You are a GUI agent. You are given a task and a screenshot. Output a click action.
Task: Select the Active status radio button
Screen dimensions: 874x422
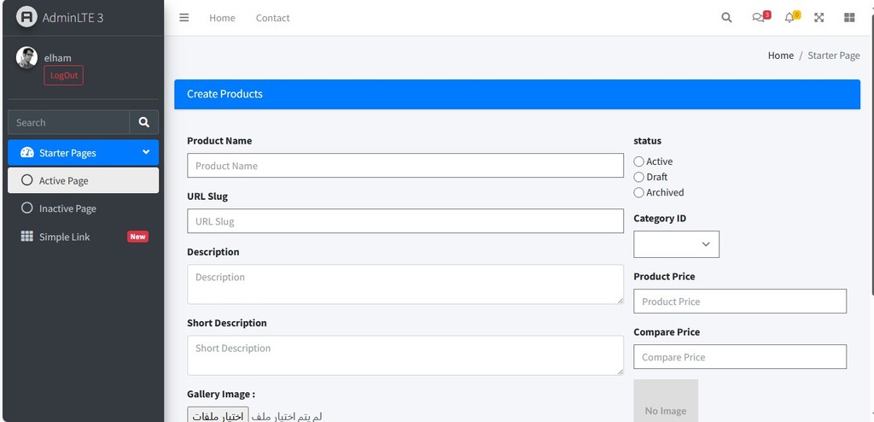tap(638, 161)
